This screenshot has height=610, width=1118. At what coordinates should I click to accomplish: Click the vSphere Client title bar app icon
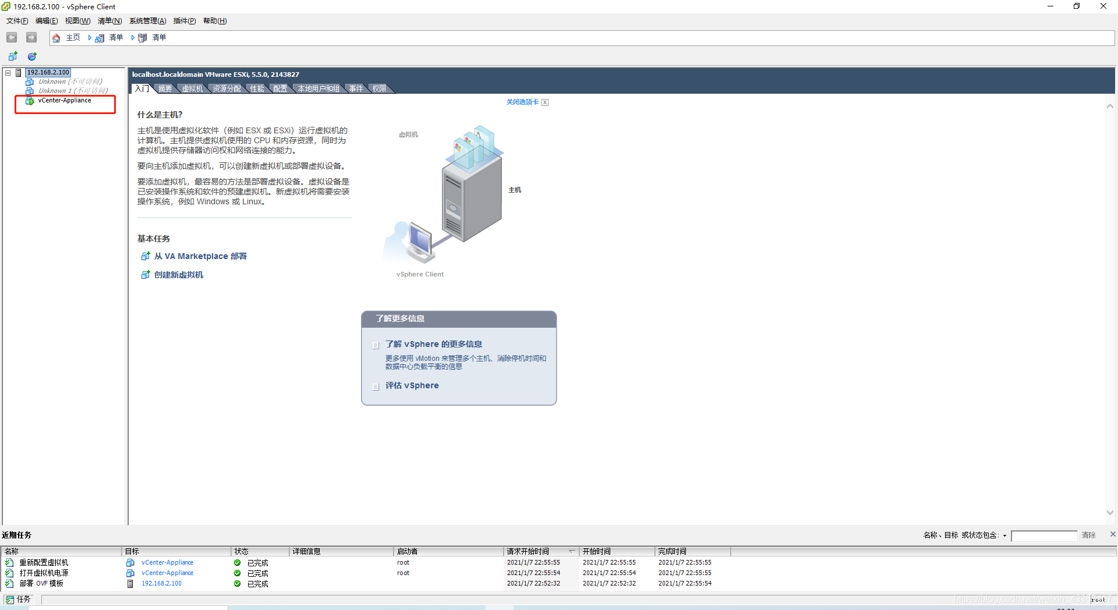point(6,6)
